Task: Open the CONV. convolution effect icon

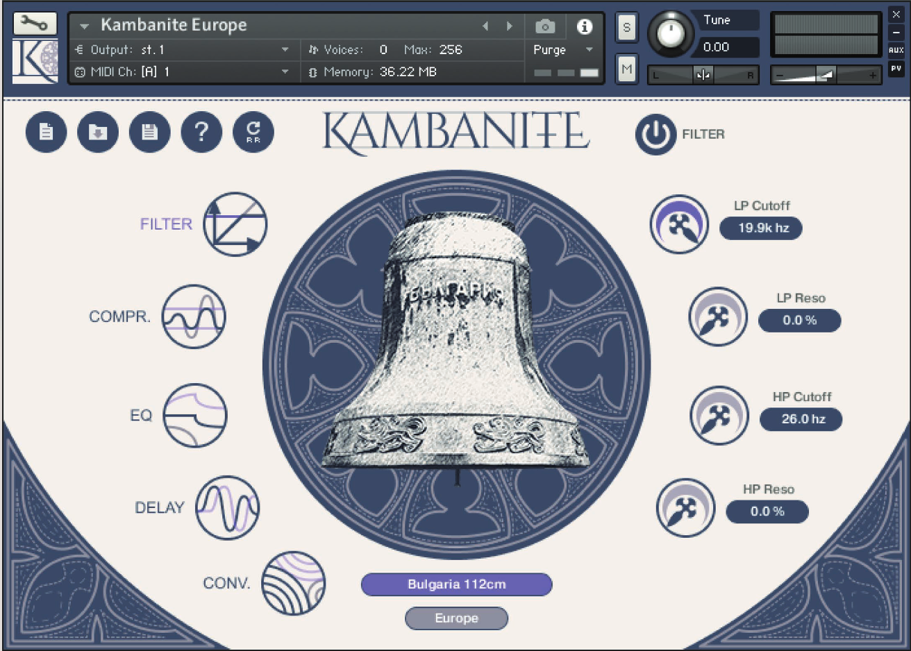Action: [x=294, y=584]
